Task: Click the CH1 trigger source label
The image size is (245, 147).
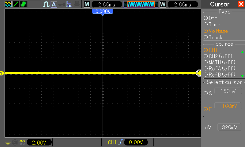Action: coord(112,142)
